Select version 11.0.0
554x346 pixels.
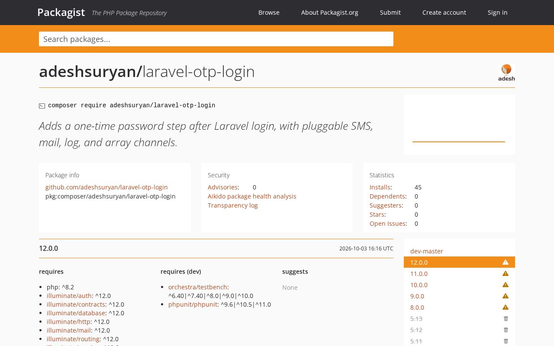[x=419, y=274]
